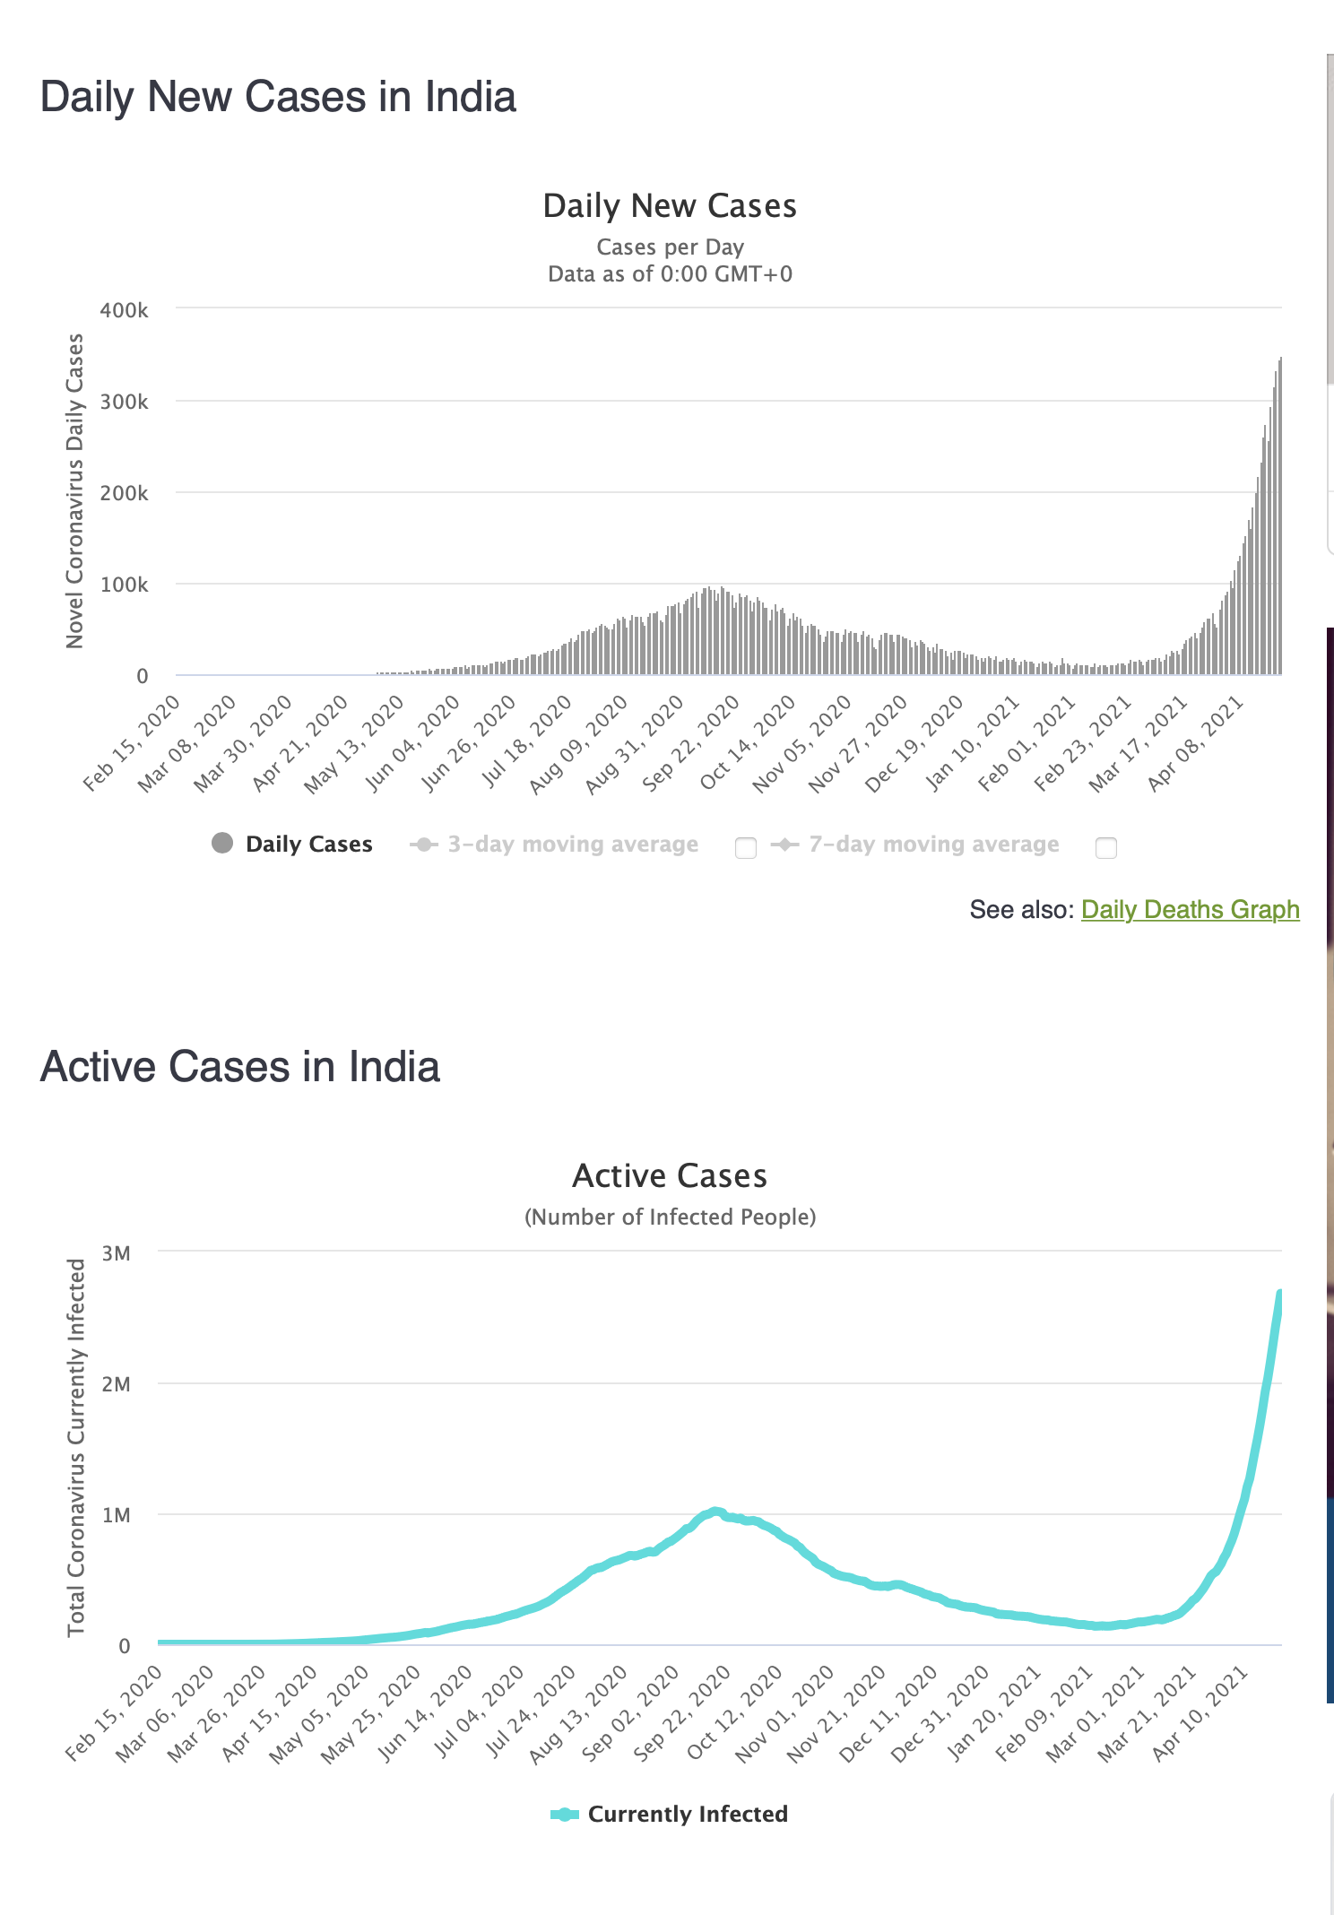Click the 400k y-axis label
The image size is (1334, 1915).
point(125,310)
